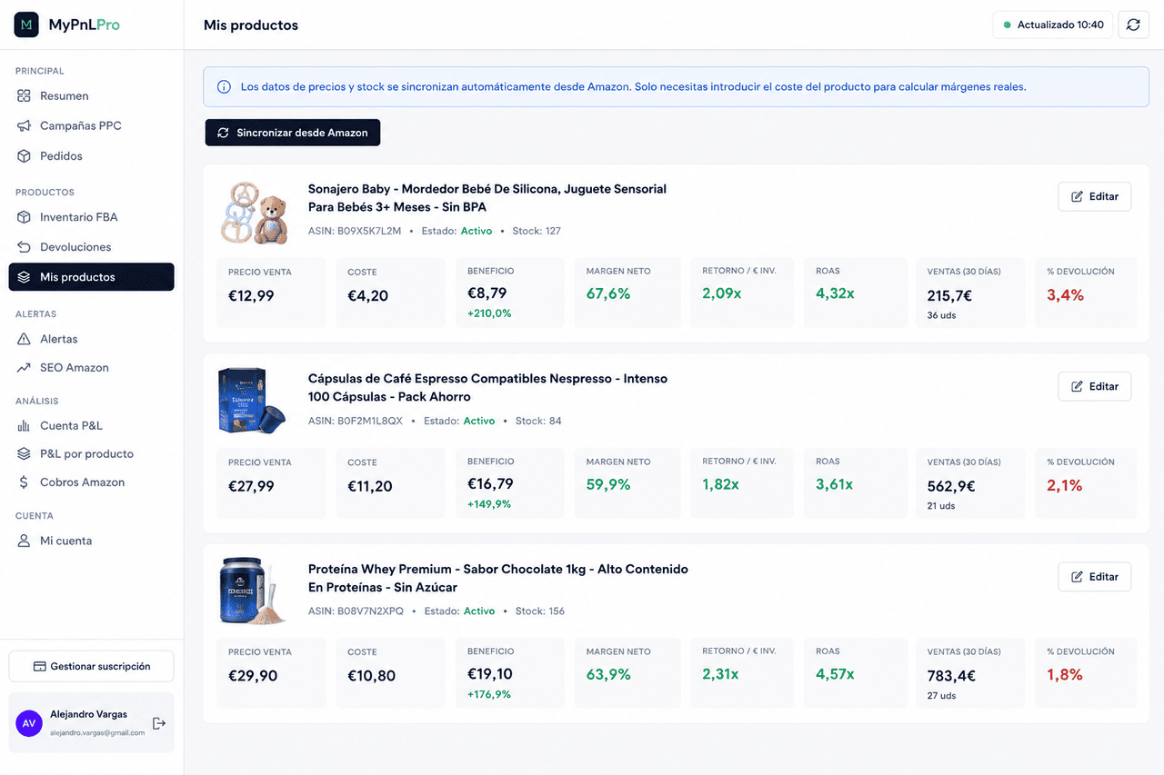Click ASIN B08V7N2XPQ text
Image resolution: width=1164 pixels, height=775 pixels.
click(356, 611)
